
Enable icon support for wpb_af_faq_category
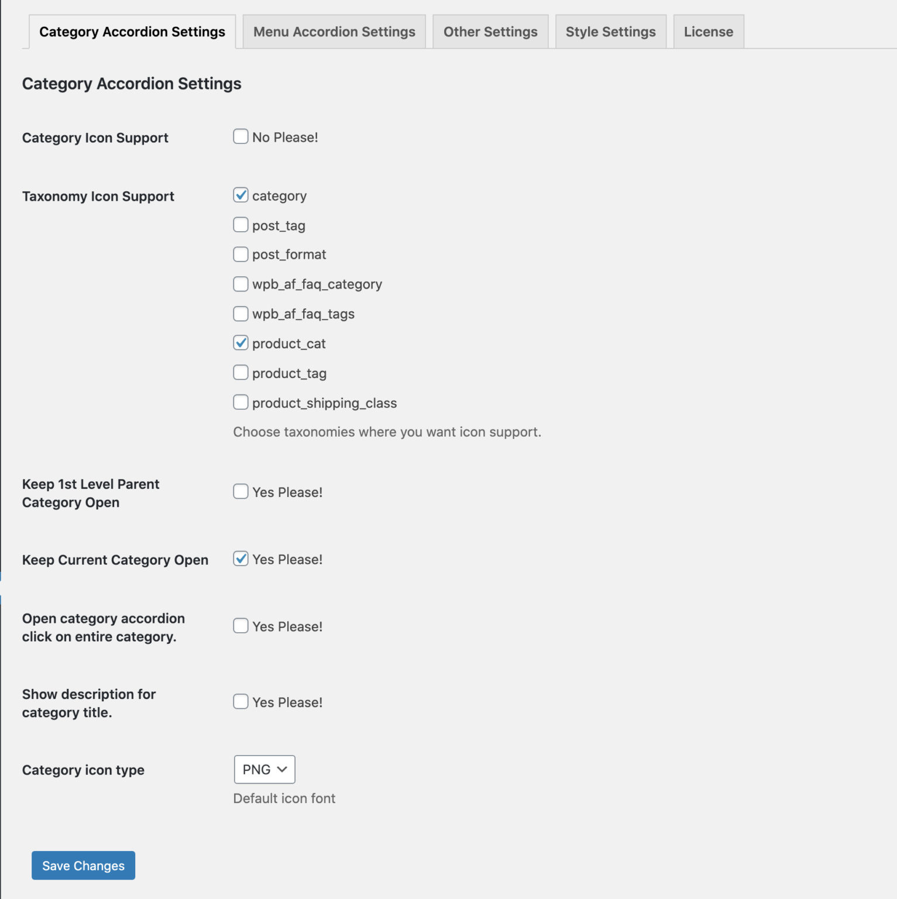coord(240,284)
